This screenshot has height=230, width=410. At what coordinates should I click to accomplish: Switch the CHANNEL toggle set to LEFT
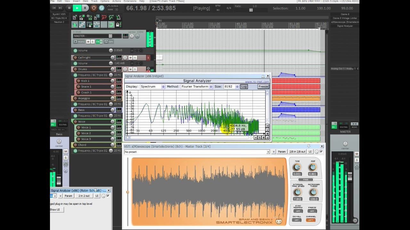tap(310, 220)
